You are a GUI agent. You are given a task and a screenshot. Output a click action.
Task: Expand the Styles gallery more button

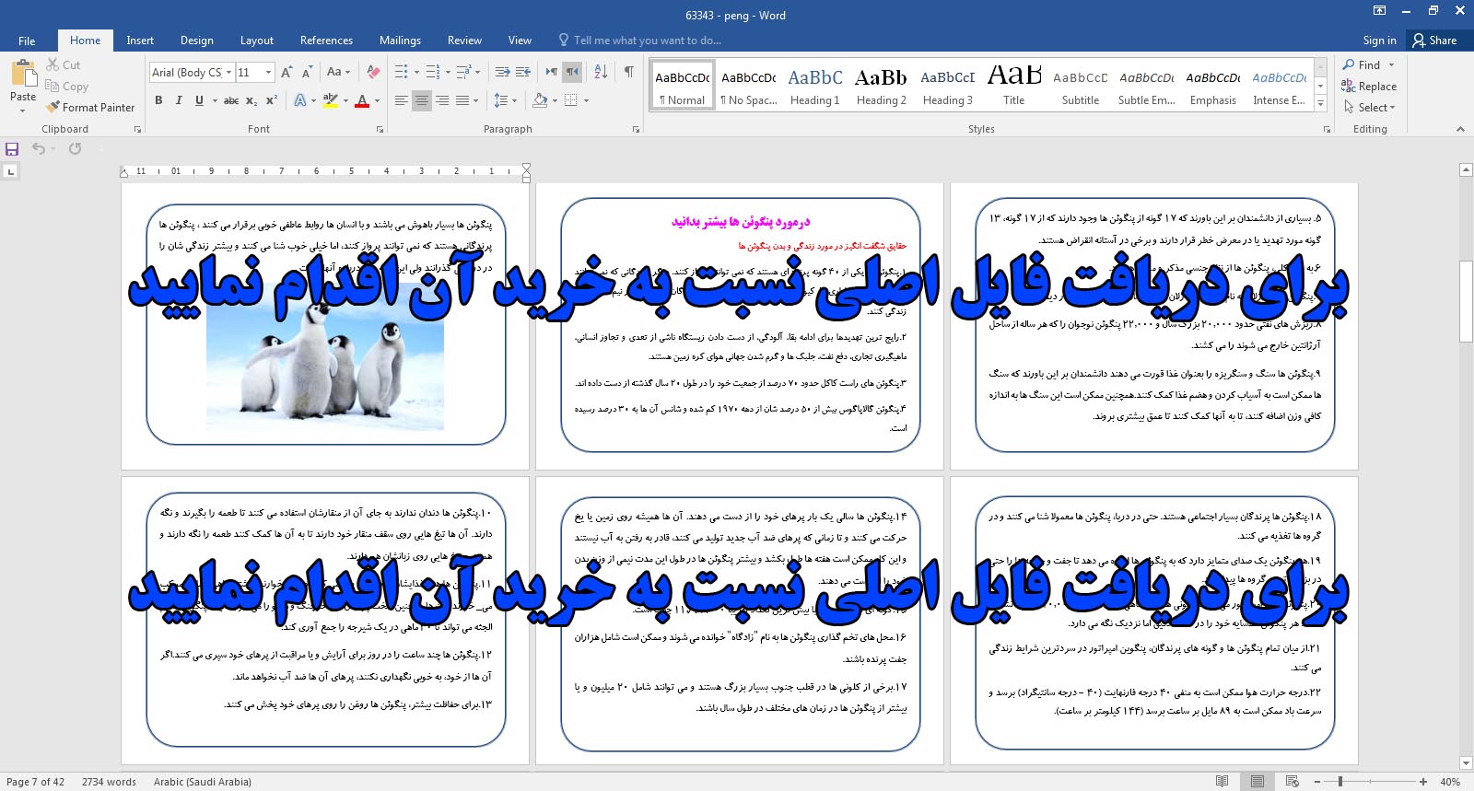1321,104
